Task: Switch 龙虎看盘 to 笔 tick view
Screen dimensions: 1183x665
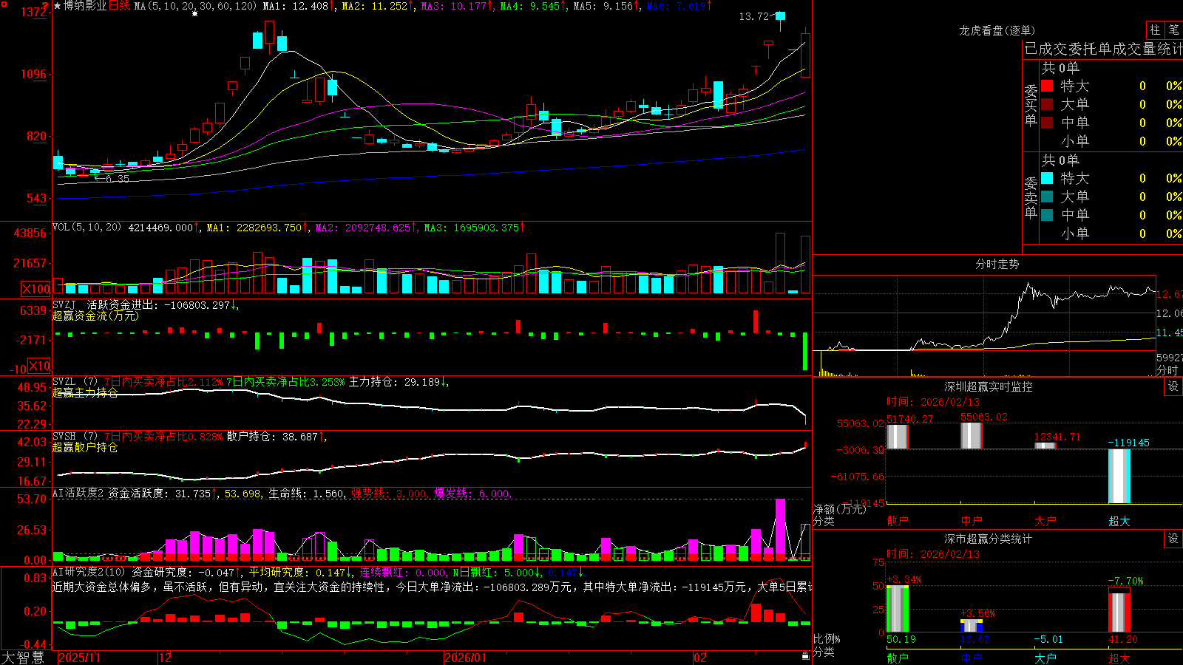Action: pos(1174,30)
